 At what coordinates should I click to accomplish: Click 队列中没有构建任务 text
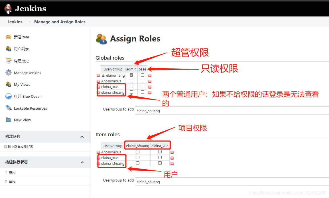point(19,147)
